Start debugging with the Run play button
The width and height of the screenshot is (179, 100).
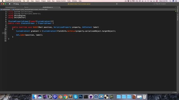[10, 4]
